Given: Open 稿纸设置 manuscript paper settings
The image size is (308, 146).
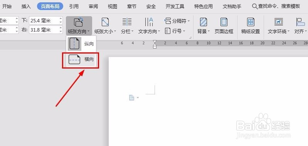Looking at the screenshot, I should pos(251,25).
